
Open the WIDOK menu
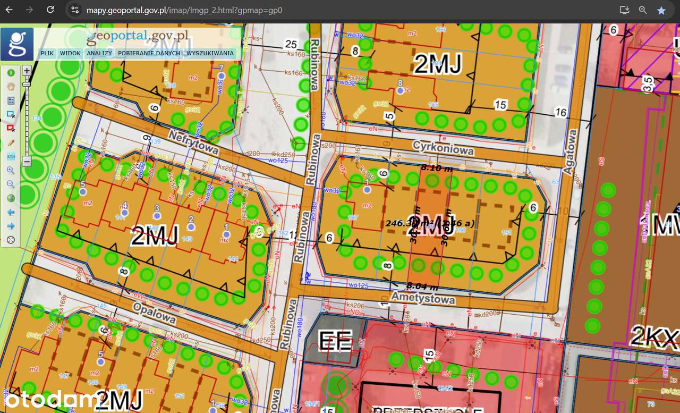coord(70,53)
